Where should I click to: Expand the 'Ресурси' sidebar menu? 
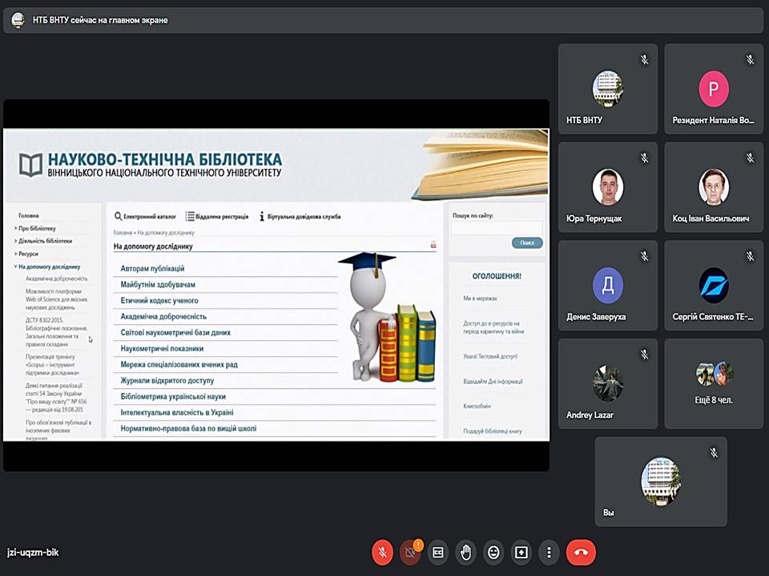(x=26, y=254)
